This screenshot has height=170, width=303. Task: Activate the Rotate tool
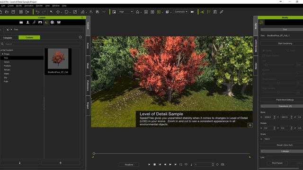tap(66, 12)
